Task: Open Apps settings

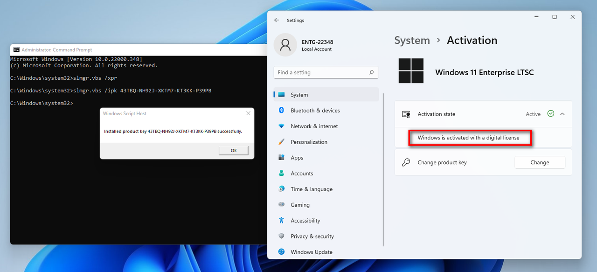Action: [x=326, y=158]
